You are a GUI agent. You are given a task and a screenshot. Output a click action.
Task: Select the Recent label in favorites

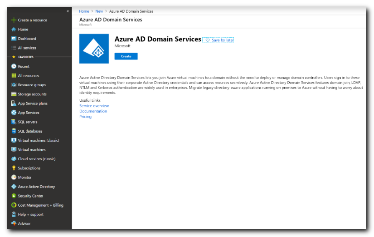click(x=24, y=66)
